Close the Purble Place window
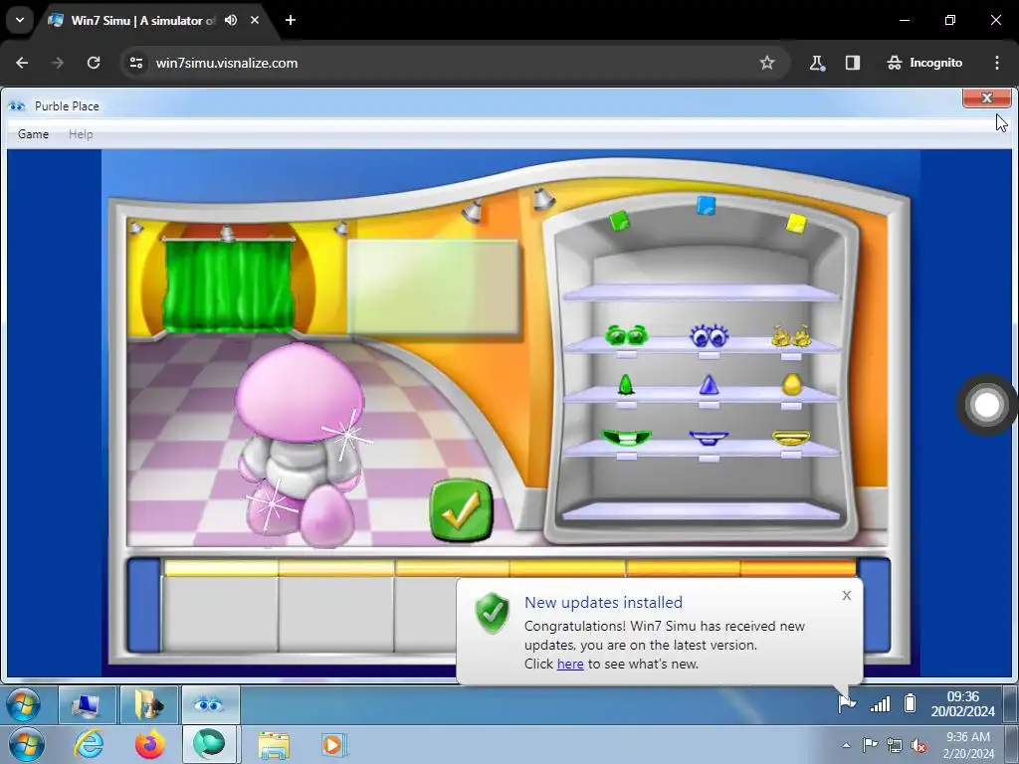1019x764 pixels. click(986, 98)
